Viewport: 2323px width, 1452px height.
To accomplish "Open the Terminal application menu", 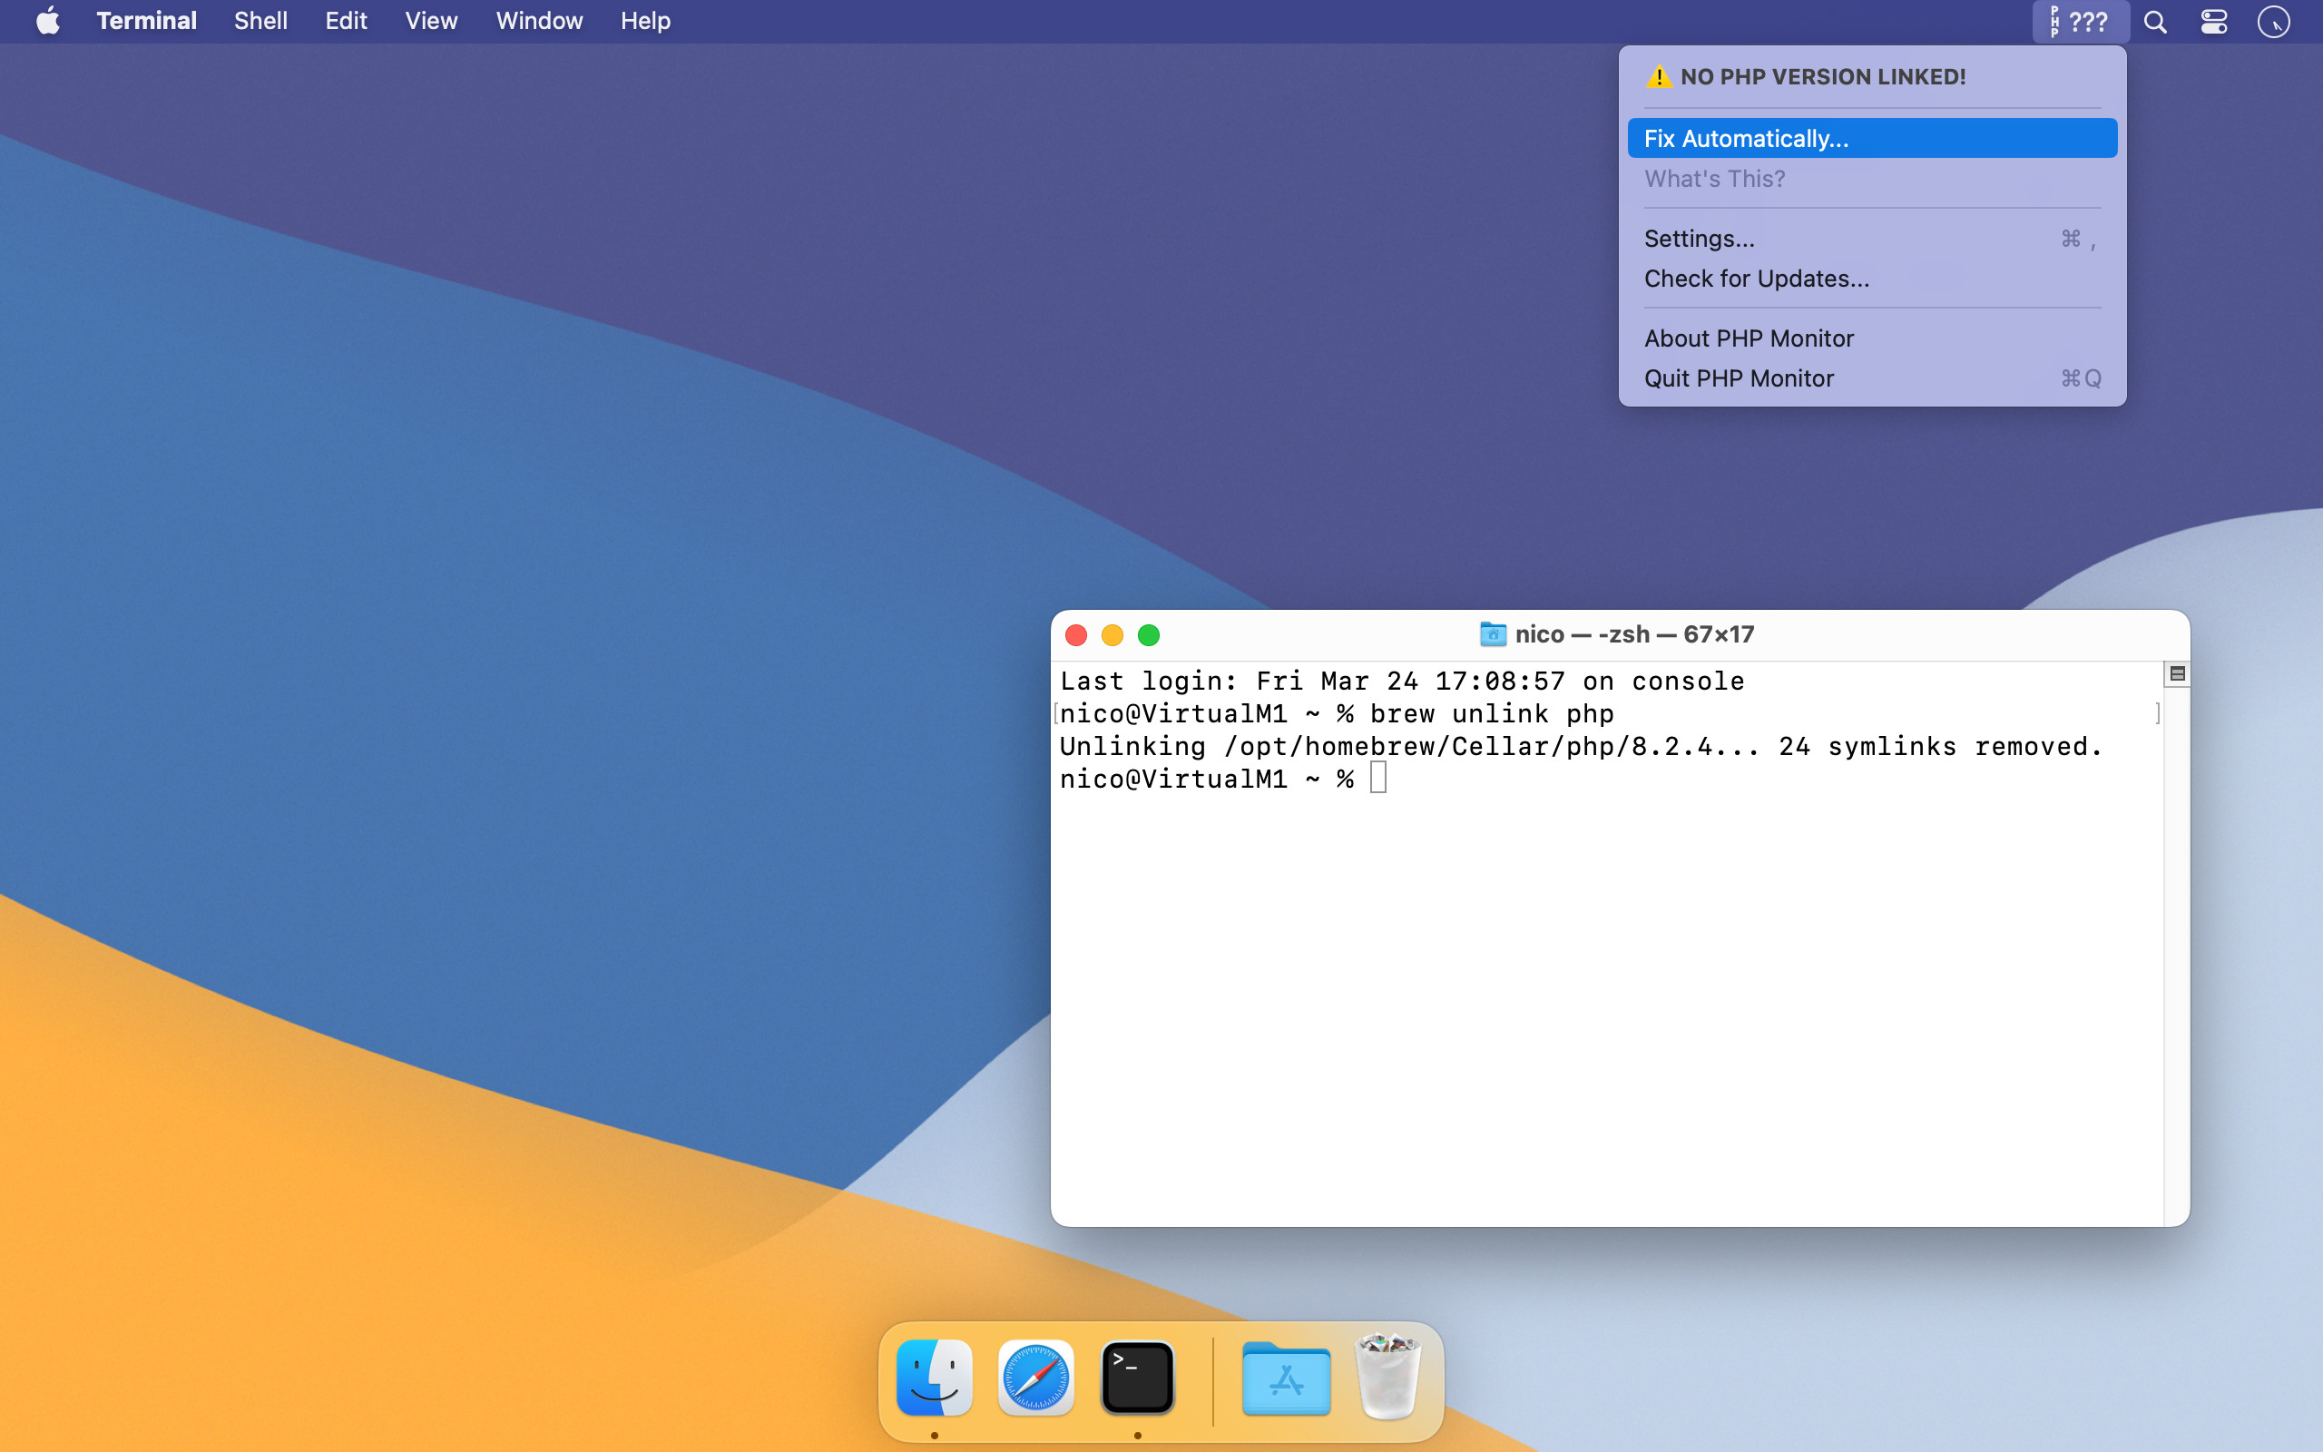I will click(146, 21).
